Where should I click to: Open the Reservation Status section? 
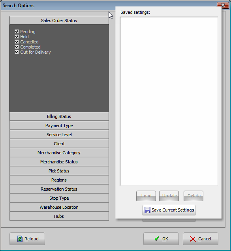pos(59,189)
